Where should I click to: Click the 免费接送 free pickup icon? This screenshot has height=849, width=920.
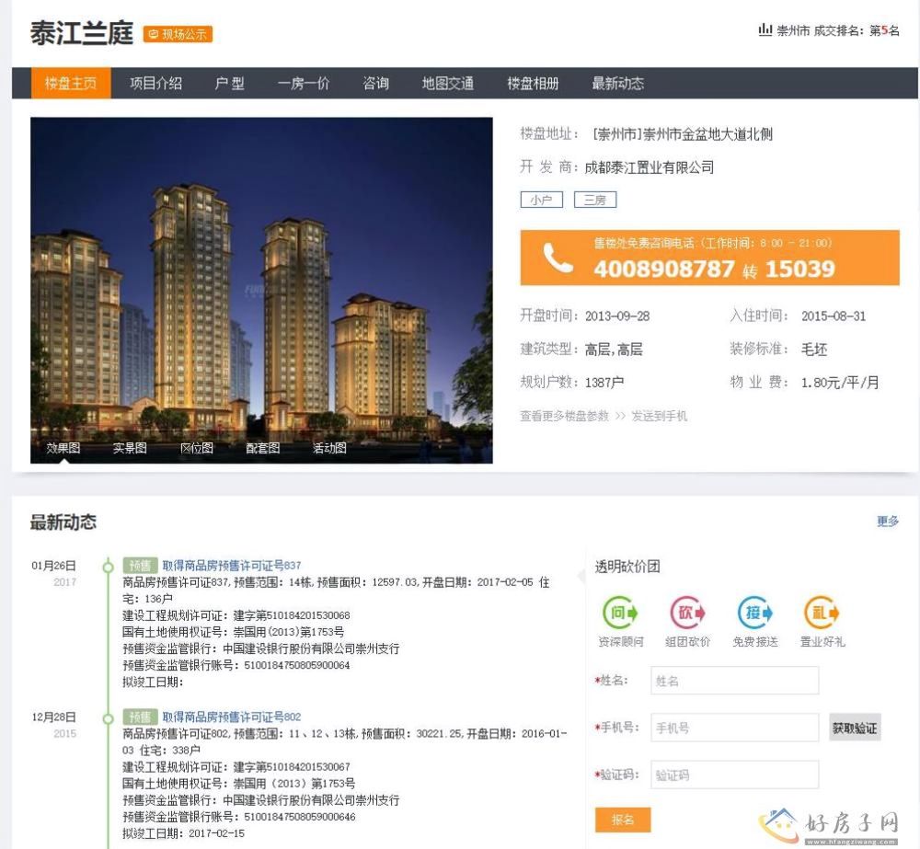click(755, 613)
